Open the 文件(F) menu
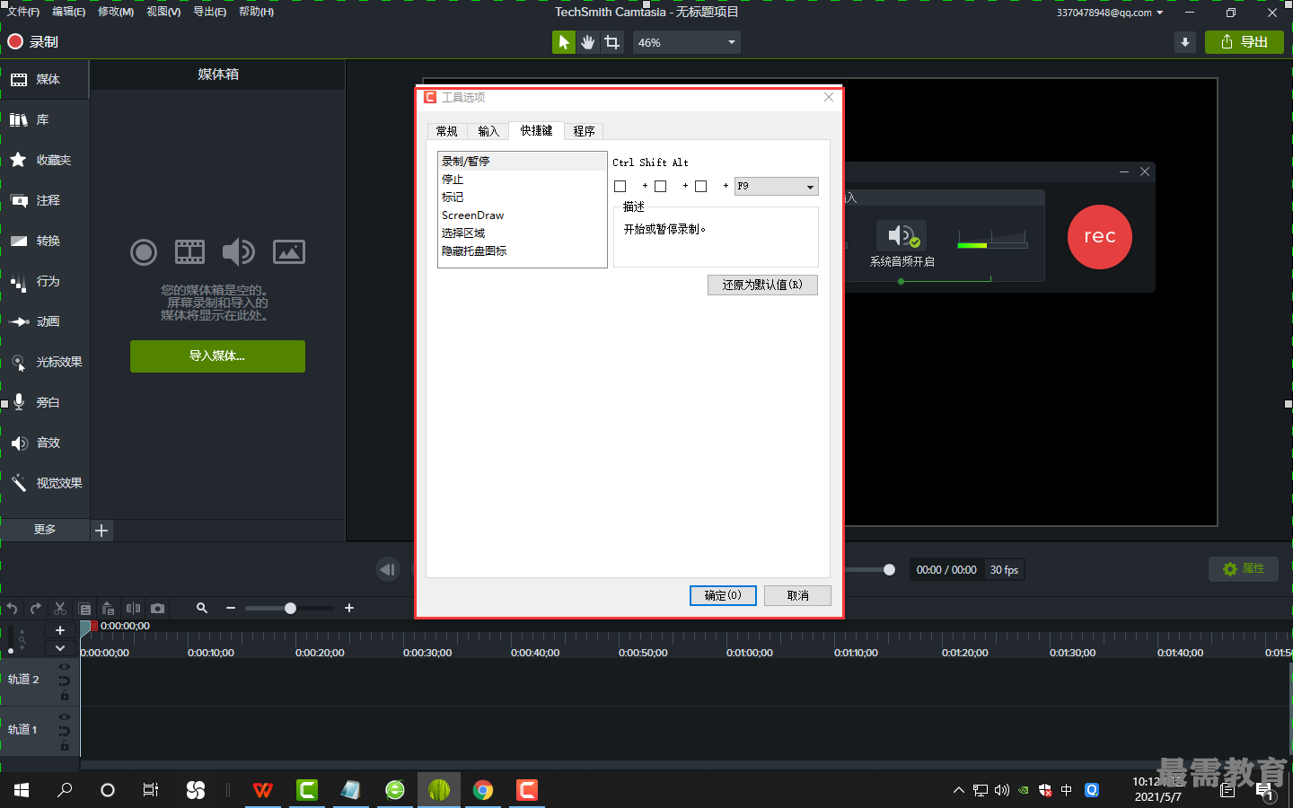 (x=23, y=12)
